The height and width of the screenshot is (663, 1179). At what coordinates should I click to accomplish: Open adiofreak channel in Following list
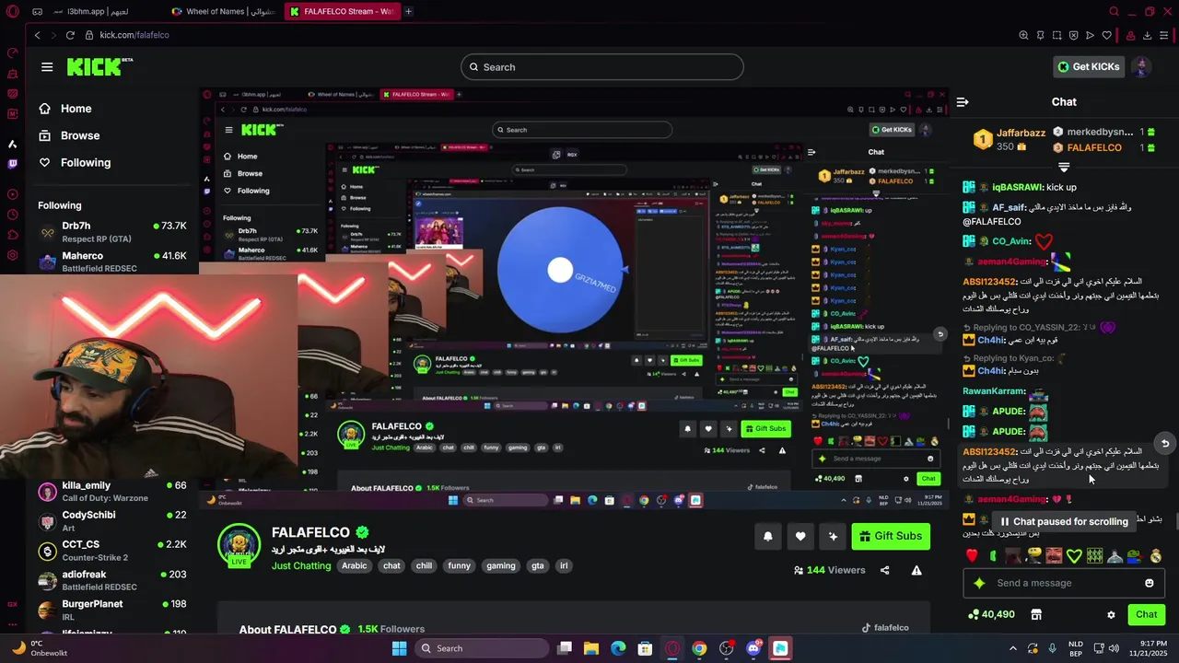click(x=111, y=580)
